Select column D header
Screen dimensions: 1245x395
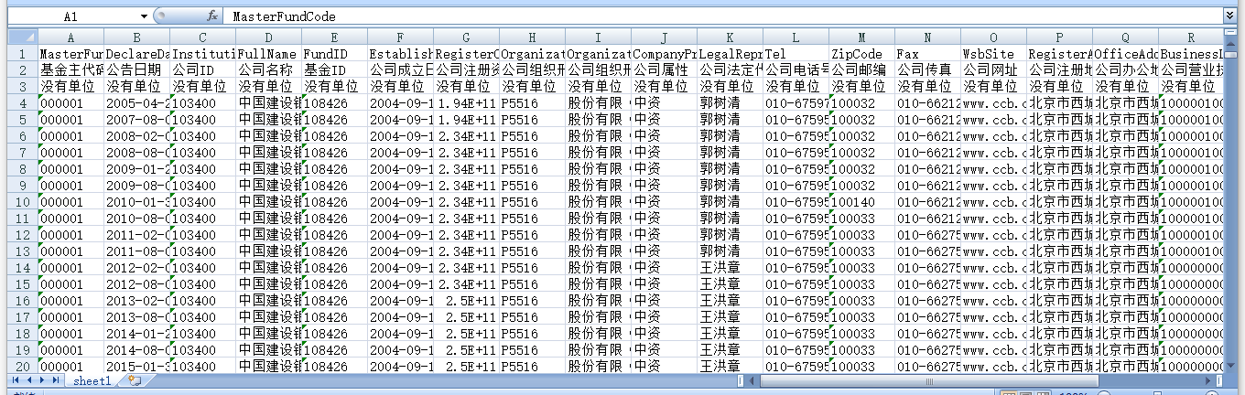point(268,37)
